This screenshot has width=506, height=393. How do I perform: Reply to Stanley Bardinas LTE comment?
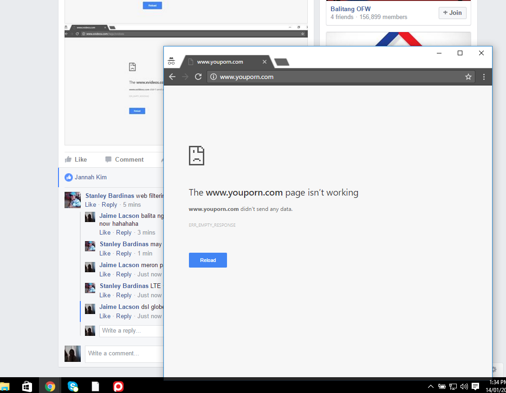tap(123, 295)
